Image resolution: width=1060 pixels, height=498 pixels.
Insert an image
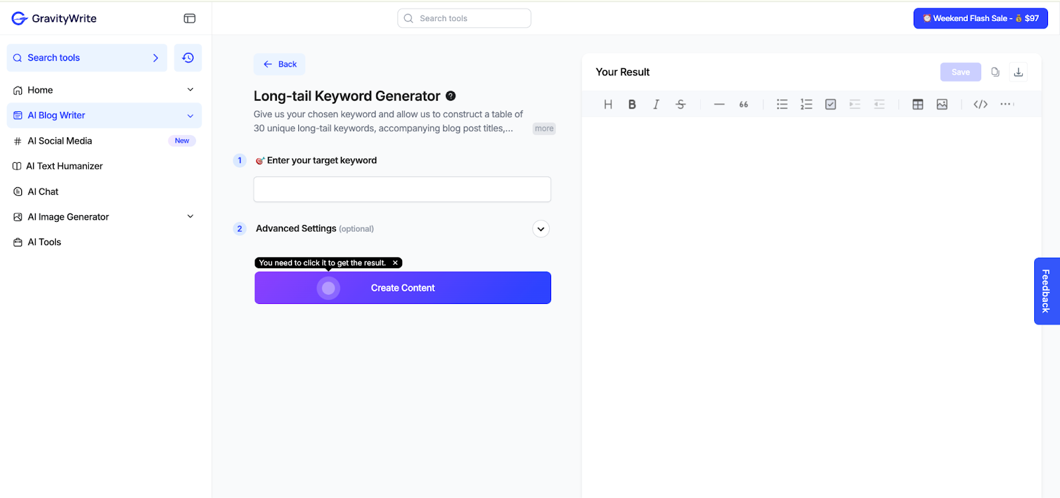click(942, 104)
